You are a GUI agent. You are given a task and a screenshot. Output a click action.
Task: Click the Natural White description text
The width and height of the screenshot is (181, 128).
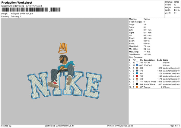(x=150, y=82)
